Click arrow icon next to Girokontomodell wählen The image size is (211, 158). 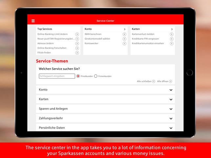coord(124,39)
